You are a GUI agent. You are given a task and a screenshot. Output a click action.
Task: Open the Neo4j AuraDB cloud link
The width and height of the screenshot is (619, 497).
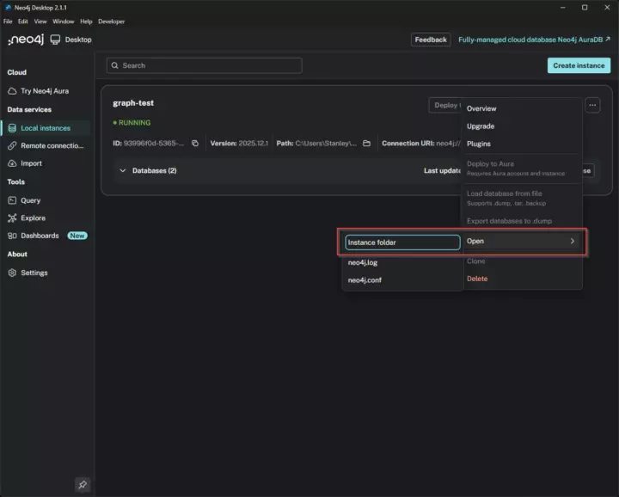point(534,40)
